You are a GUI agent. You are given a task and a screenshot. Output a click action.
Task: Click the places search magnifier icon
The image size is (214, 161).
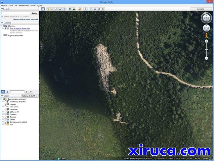click(3, 92)
